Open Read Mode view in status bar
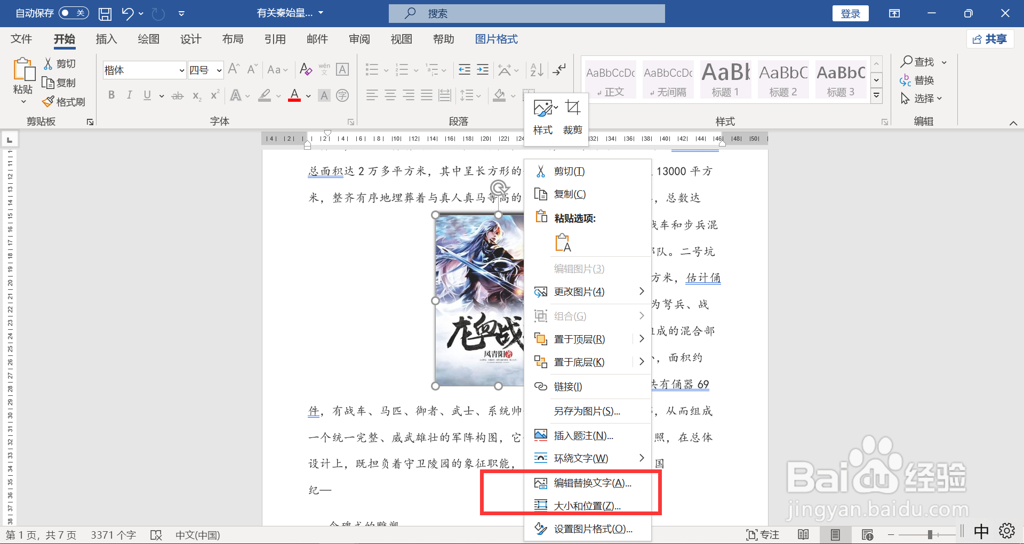Screen dimensions: 1024x544 coord(803,534)
